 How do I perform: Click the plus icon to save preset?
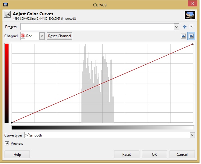(x=185, y=27)
